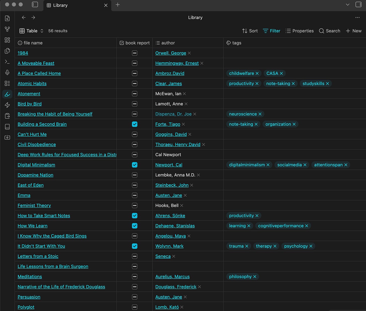
Task: Click the download-to-tray ribbon icon
Action: coord(7,138)
